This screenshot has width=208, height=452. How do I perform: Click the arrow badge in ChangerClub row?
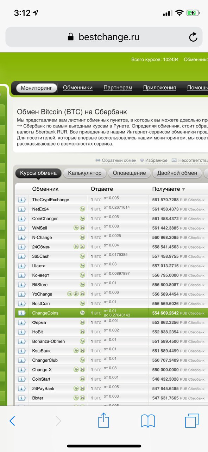[x=82, y=360]
